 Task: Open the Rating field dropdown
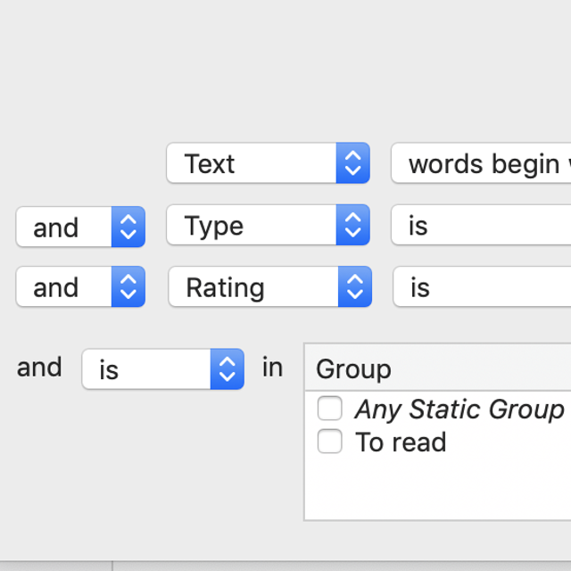(269, 286)
